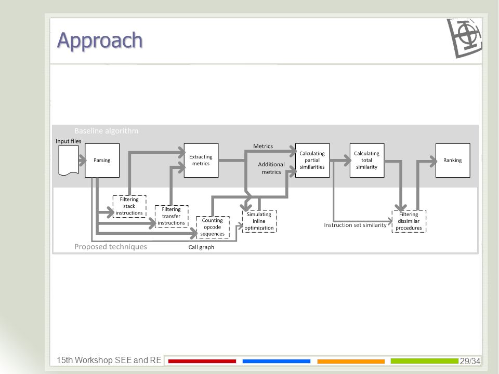The image size is (499, 374).
Task: Click the 'Baseline algorithm' label
Action: coord(106,131)
